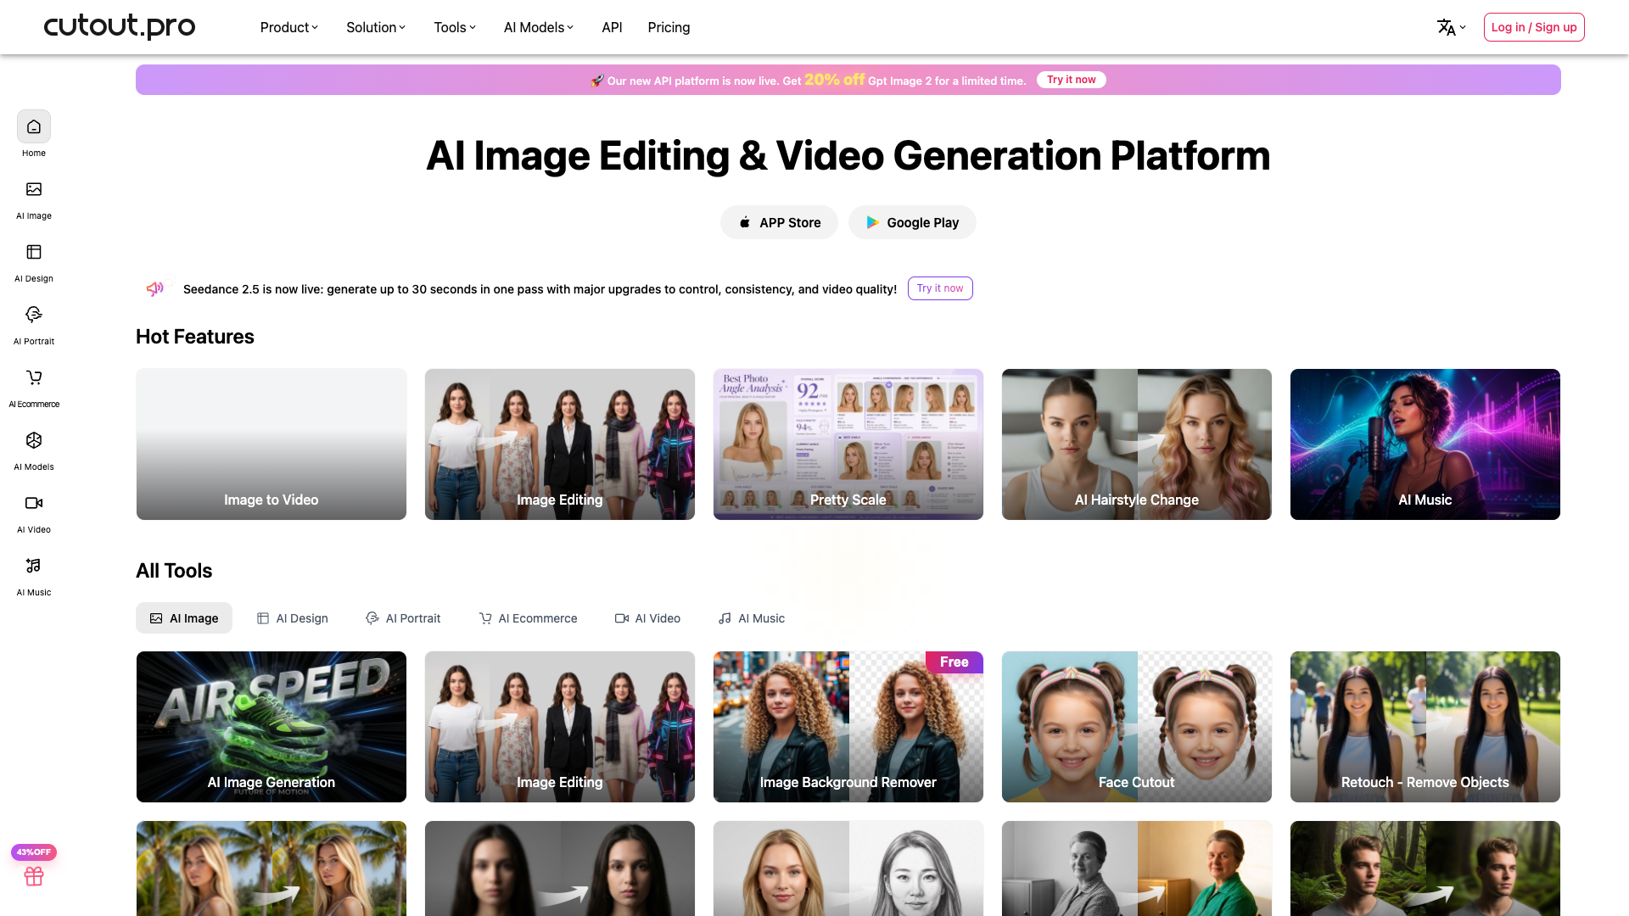
Task: Go to the Pricing page
Action: click(669, 27)
